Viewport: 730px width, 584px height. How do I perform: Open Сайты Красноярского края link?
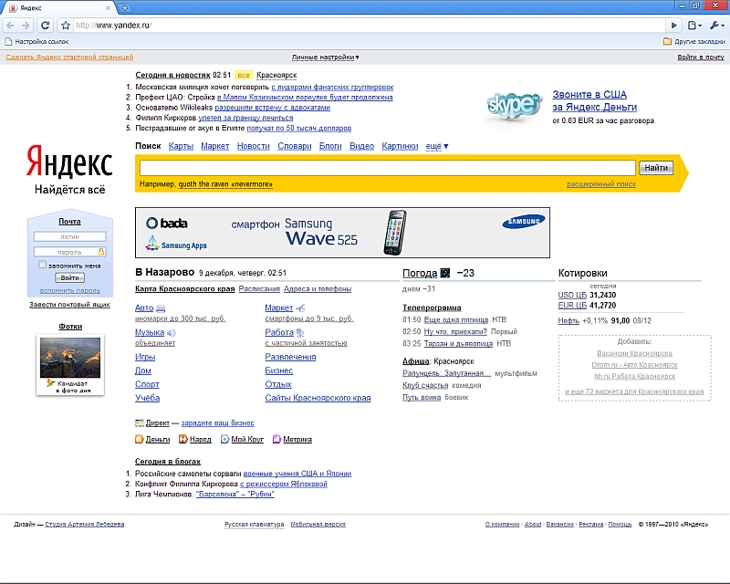tap(318, 398)
